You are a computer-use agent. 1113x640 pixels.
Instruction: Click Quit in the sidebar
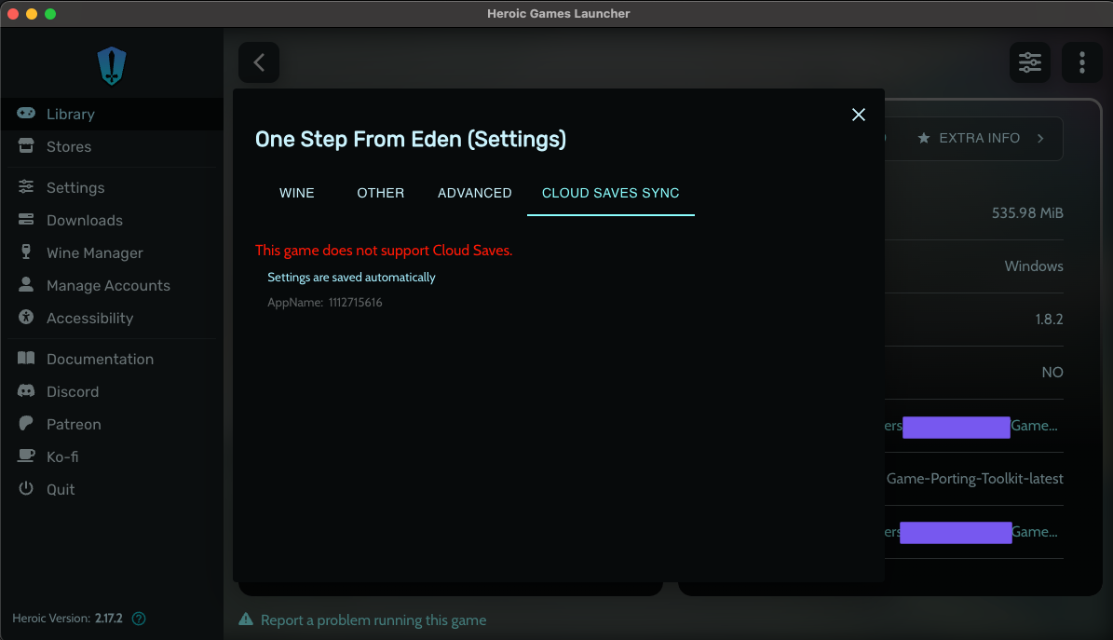(112, 489)
